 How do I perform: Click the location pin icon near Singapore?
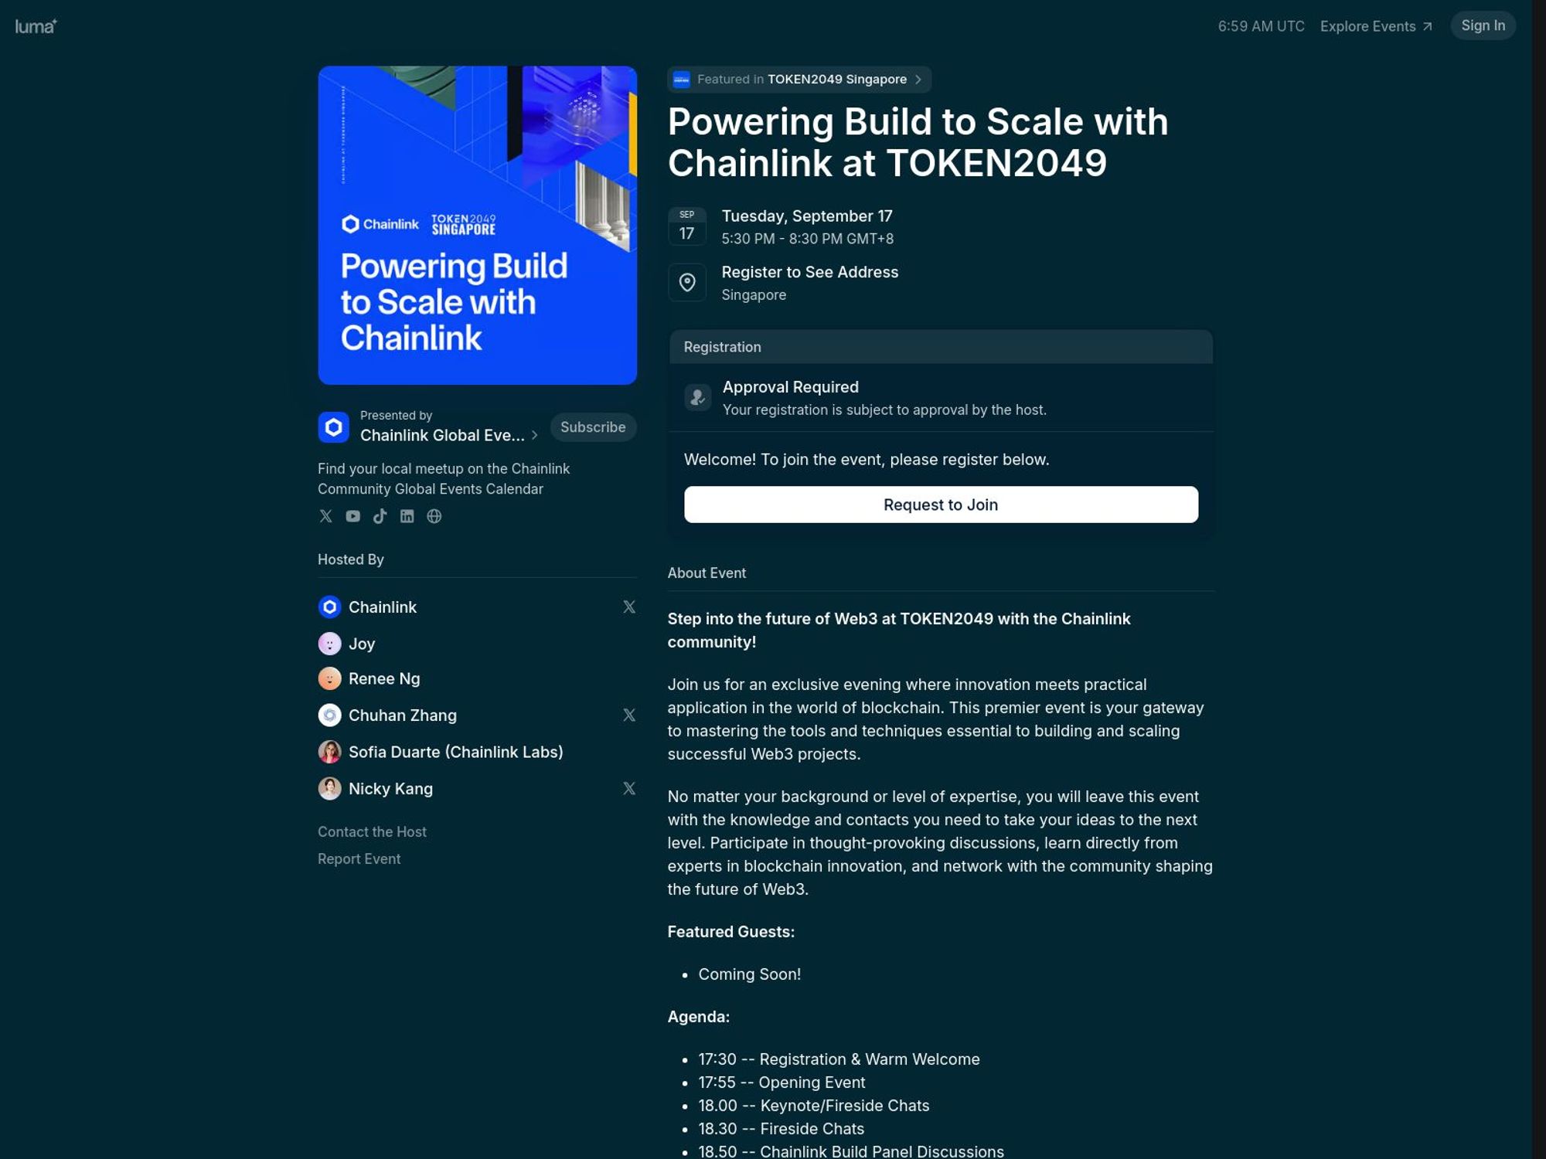[x=686, y=281]
